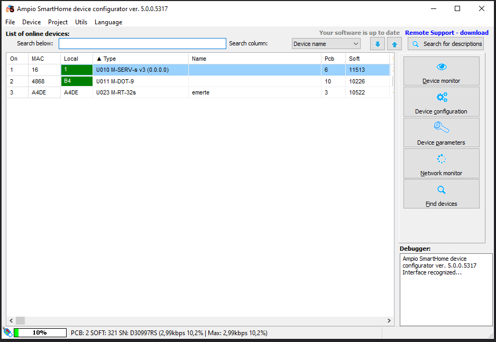The height and width of the screenshot is (342, 496).
Task: Minimize the Ampio configurator window
Action: [434, 9]
